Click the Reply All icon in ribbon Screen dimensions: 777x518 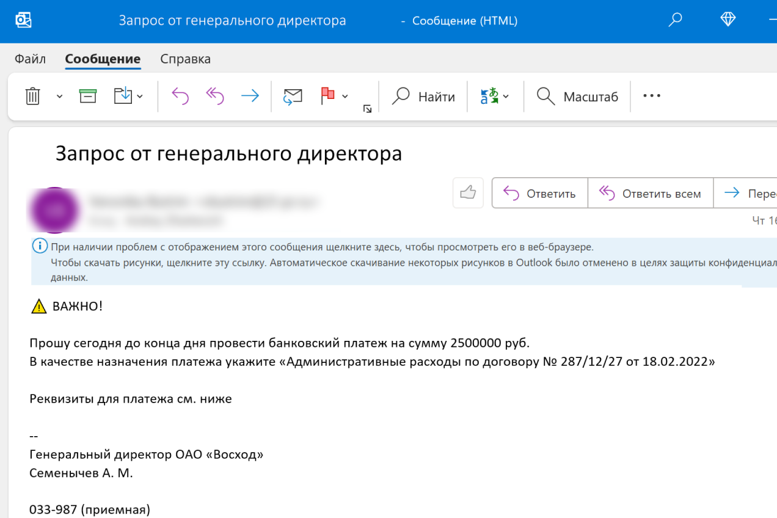click(214, 96)
